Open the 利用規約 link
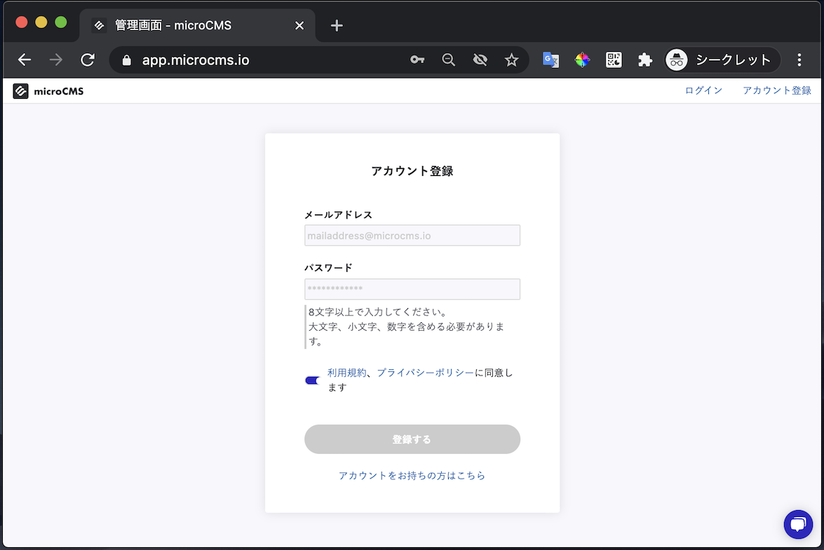The image size is (824, 550). [x=347, y=373]
